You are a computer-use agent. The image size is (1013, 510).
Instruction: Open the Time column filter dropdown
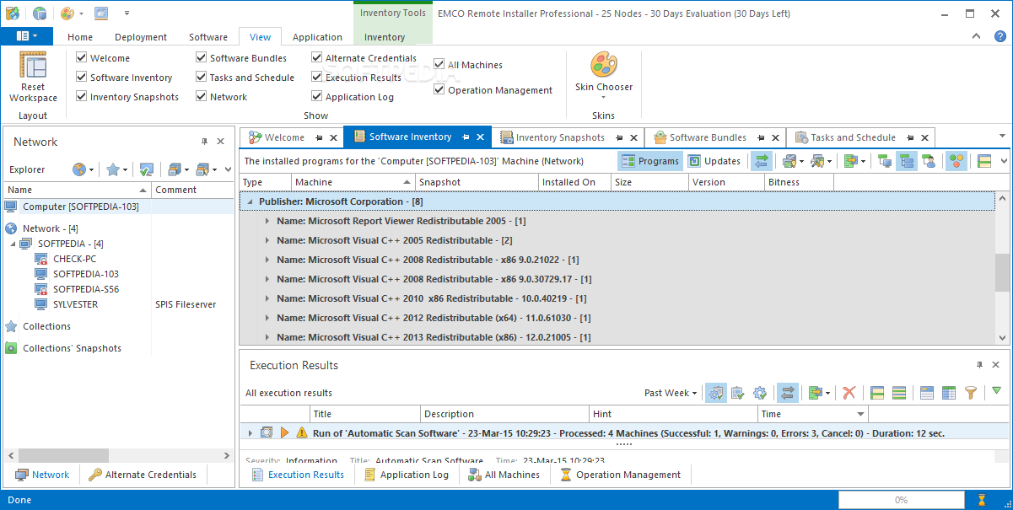coord(860,415)
